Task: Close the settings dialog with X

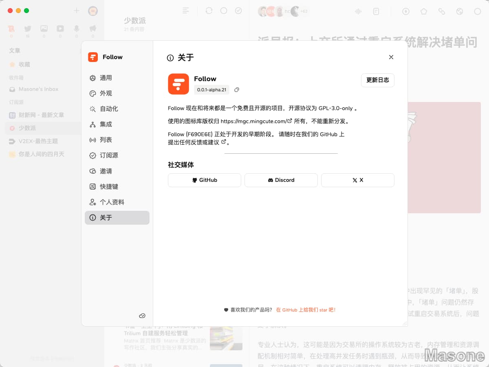Action: pyautogui.click(x=391, y=57)
